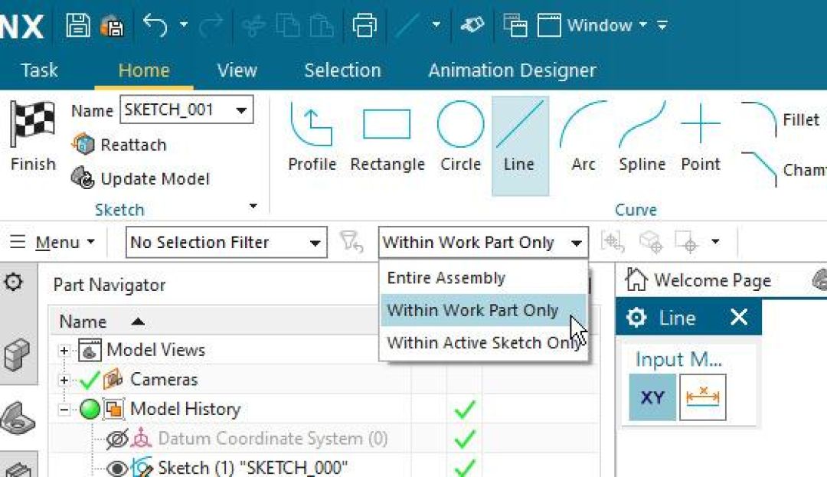Click the switch window icon
Viewport: 827px width, 477px height.
click(x=515, y=25)
